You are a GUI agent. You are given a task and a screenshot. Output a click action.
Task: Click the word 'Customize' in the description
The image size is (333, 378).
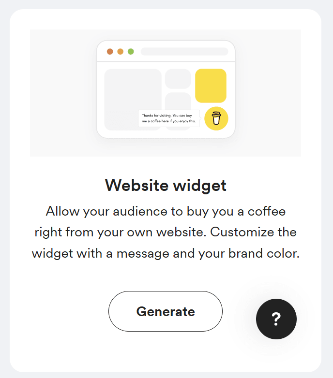[x=242, y=232]
